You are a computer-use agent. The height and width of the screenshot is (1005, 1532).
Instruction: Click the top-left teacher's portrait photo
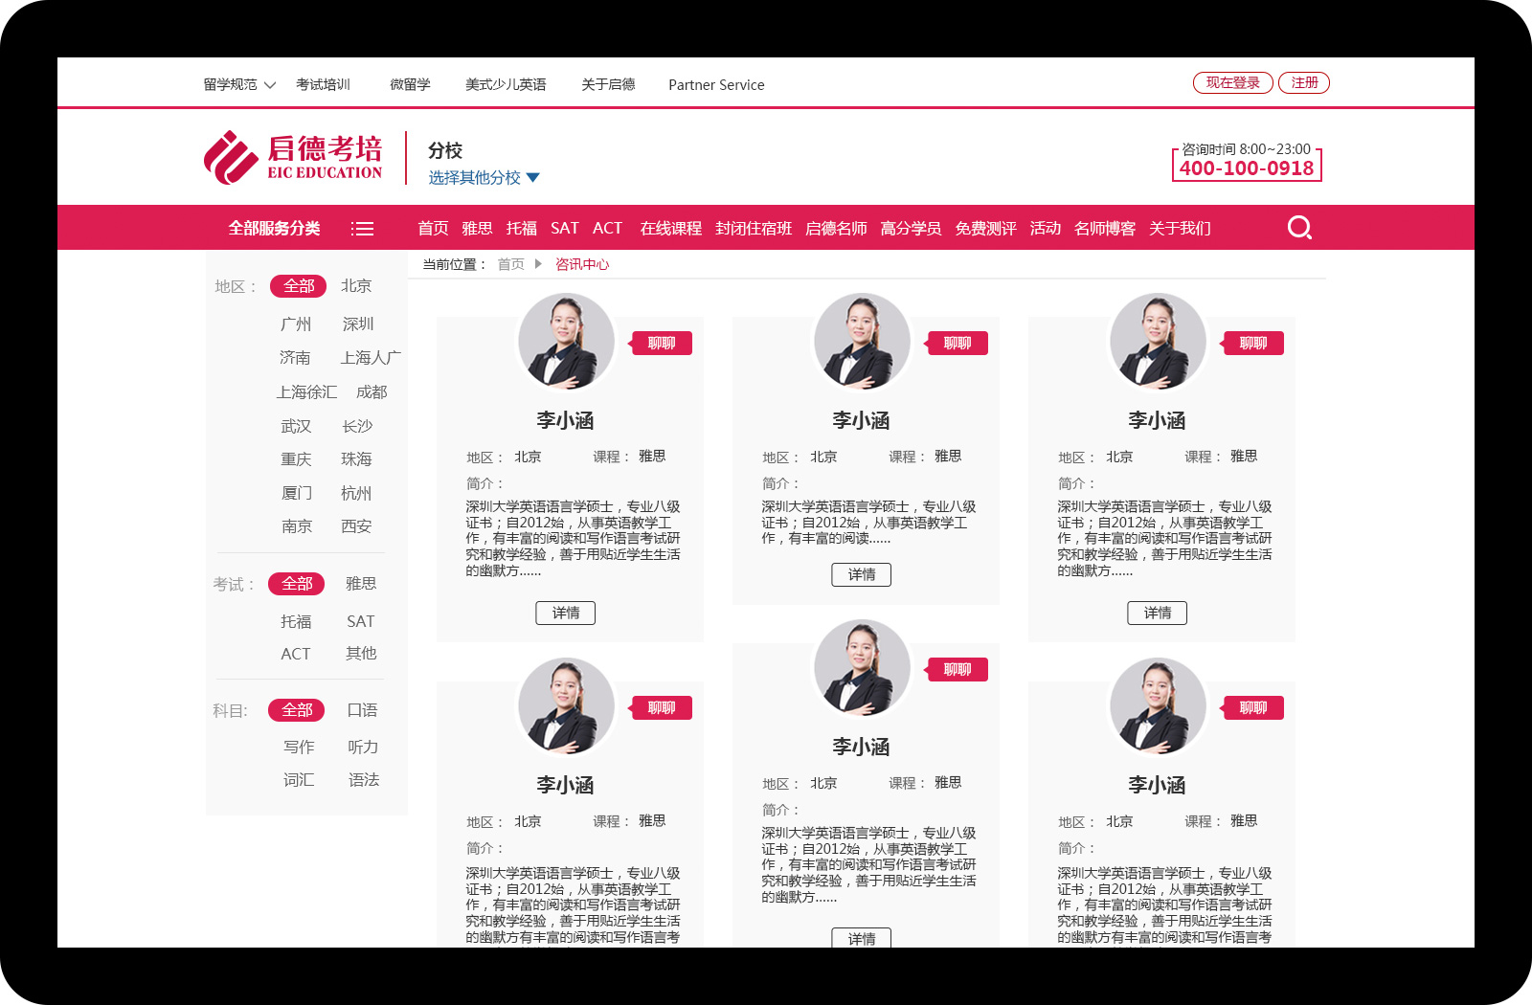pos(566,341)
